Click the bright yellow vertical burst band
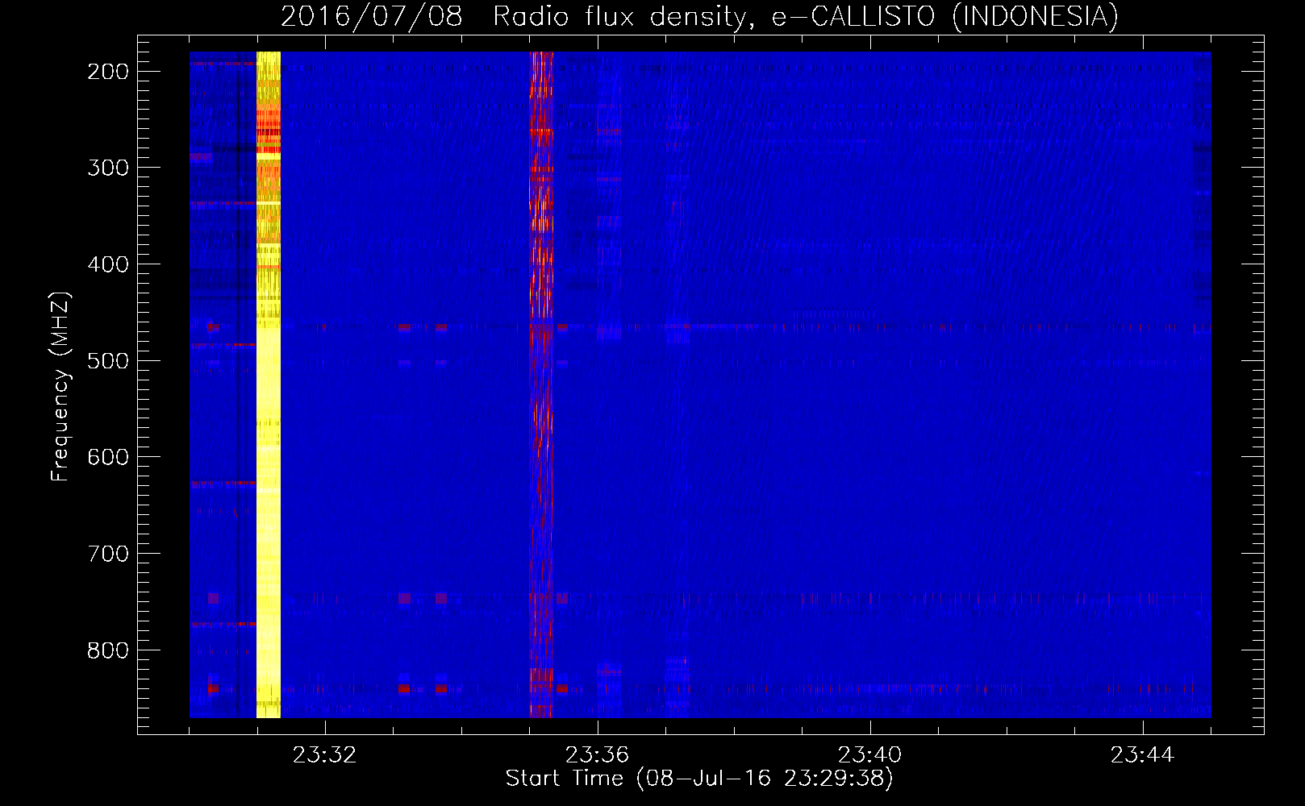1305x806 pixels. point(269,384)
